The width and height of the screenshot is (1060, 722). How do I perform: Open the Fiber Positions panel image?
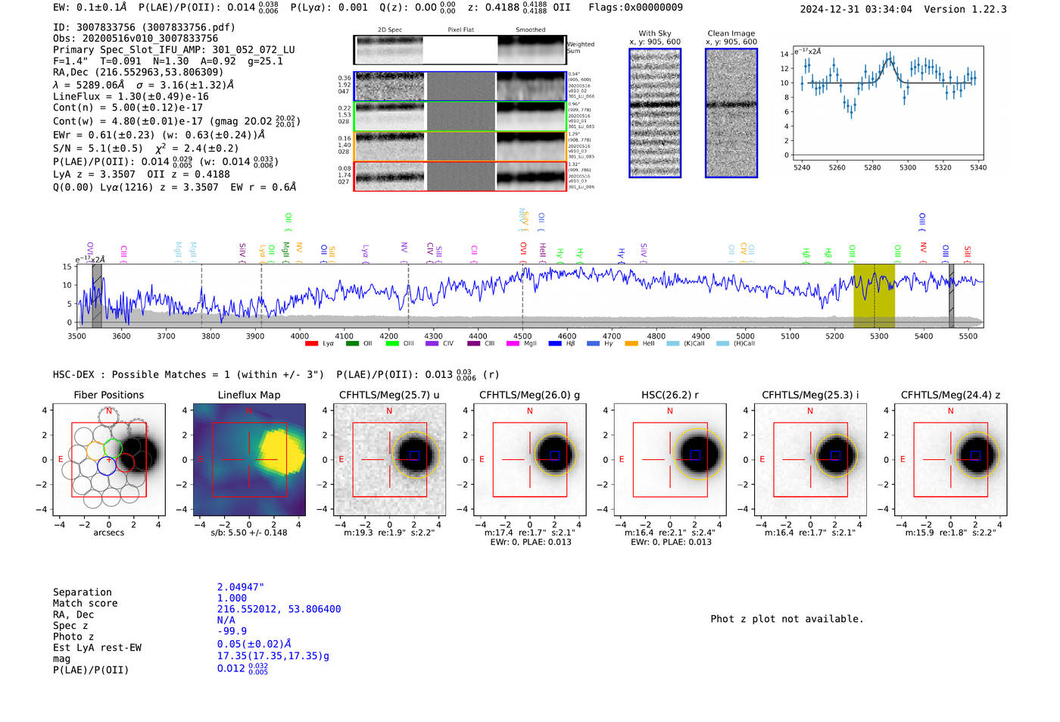(109, 459)
